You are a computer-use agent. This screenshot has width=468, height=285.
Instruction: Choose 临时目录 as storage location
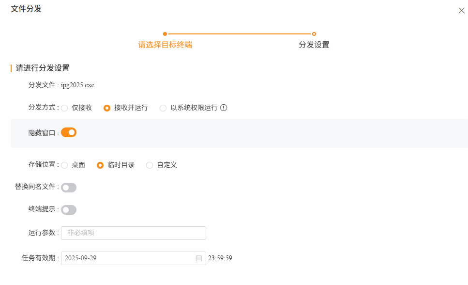coord(100,165)
